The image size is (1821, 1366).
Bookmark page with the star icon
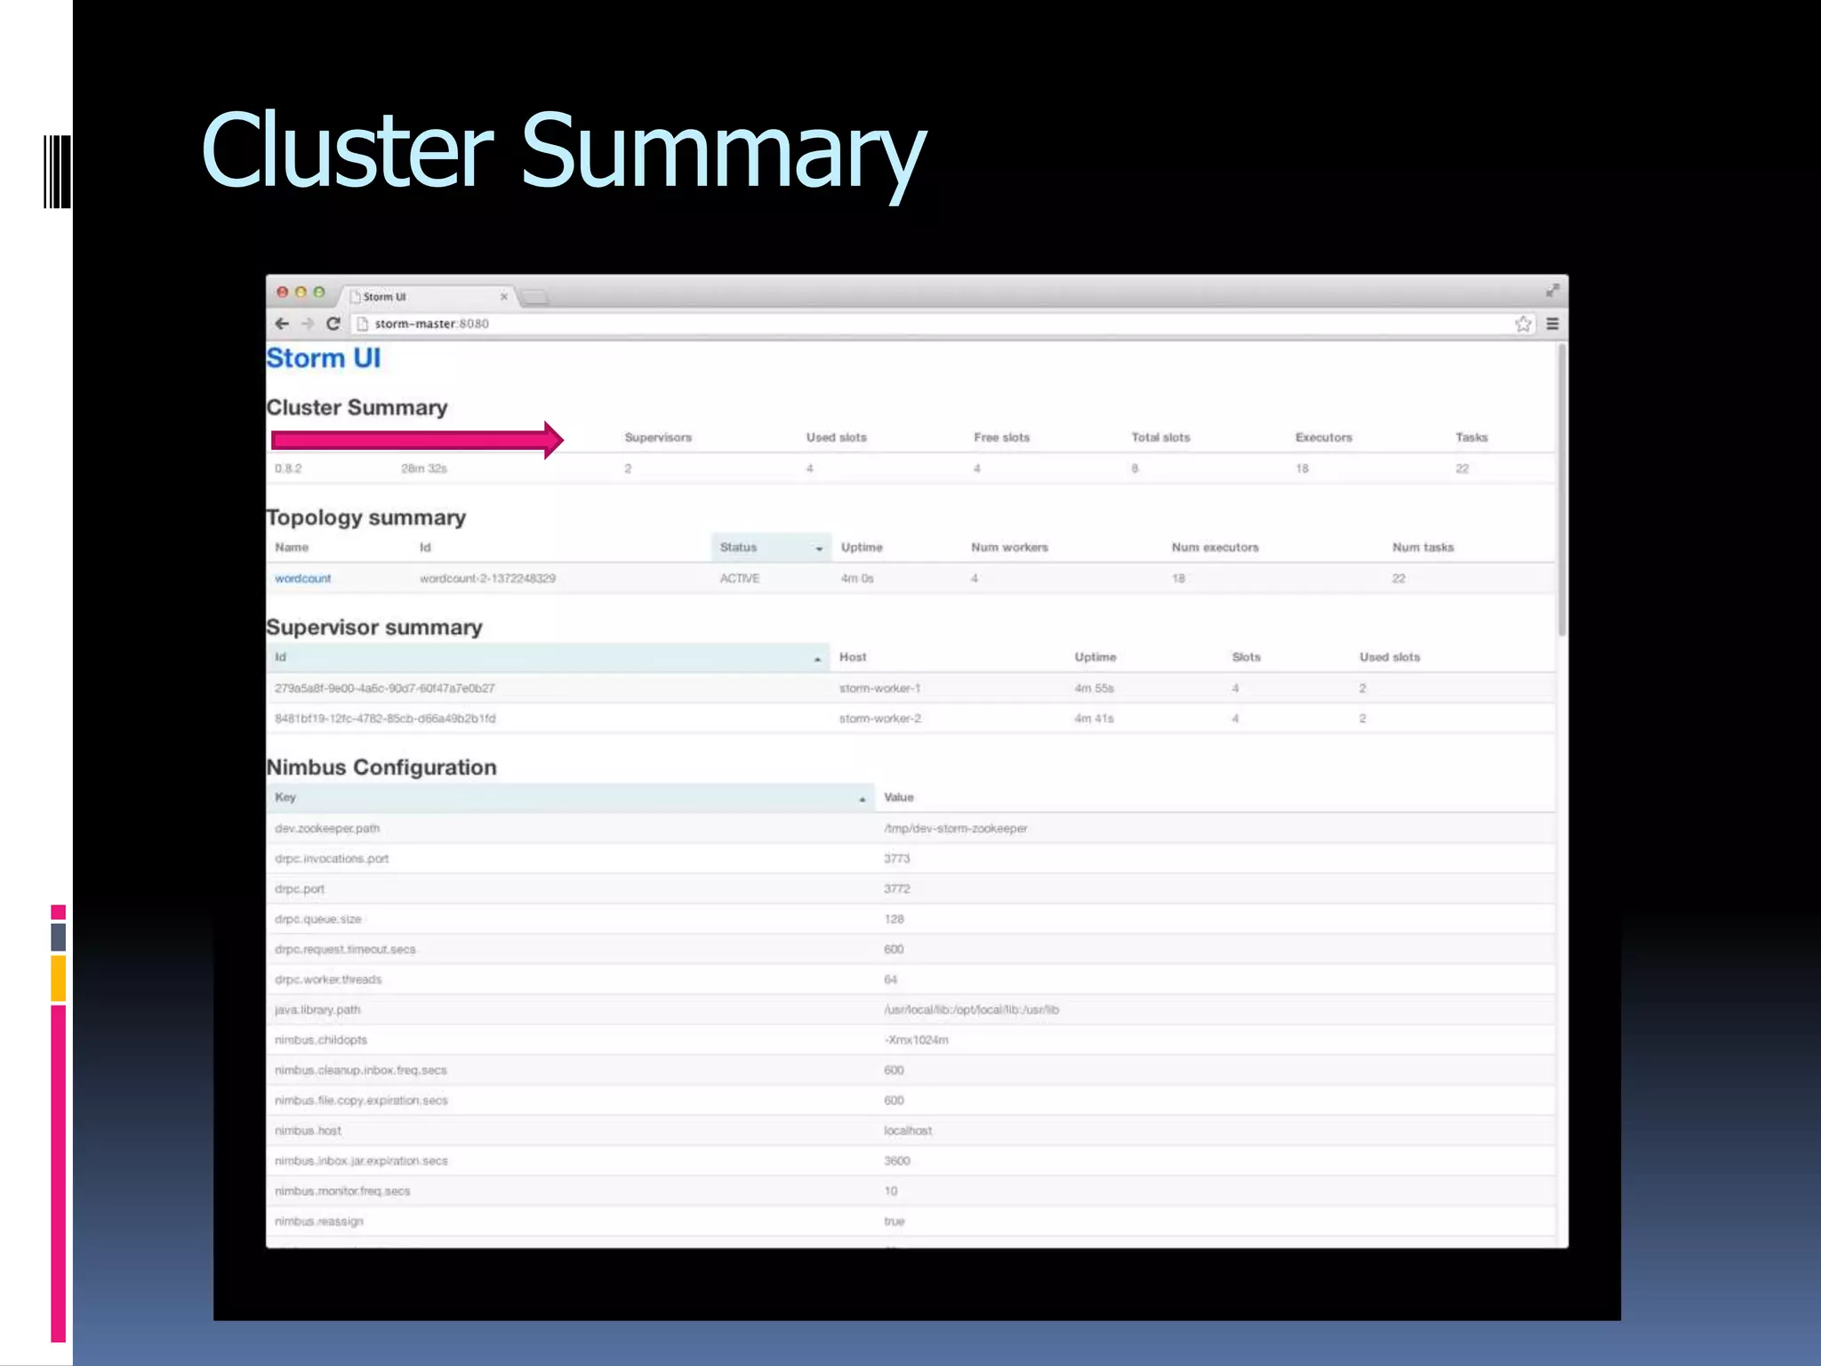(x=1523, y=324)
